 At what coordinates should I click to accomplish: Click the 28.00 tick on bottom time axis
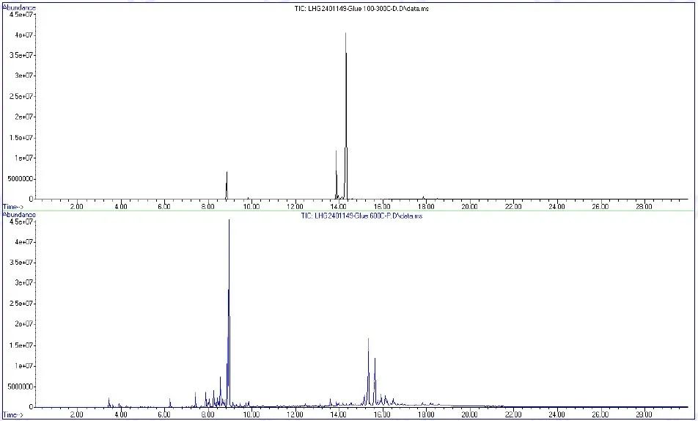[x=643, y=415]
